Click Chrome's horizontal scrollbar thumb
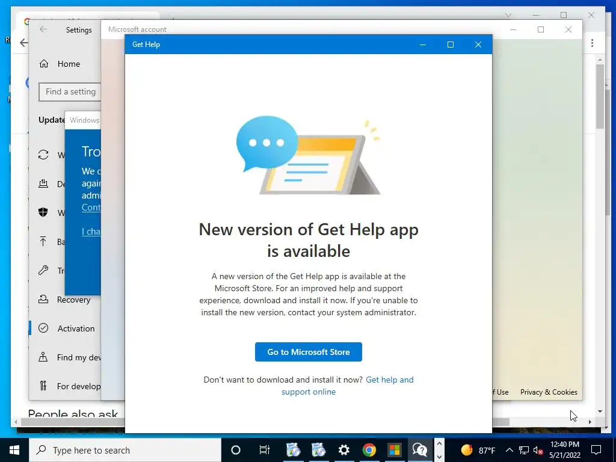Image resolution: width=616 pixels, height=462 pixels. tap(265, 422)
